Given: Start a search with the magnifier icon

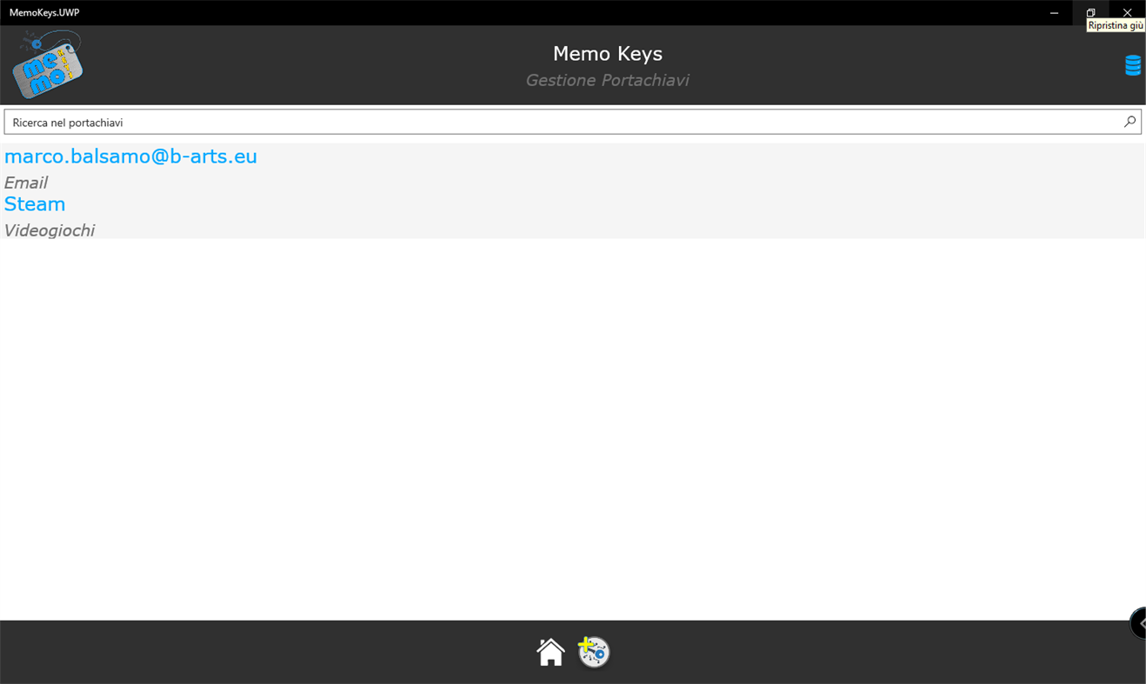Looking at the screenshot, I should click(1129, 122).
